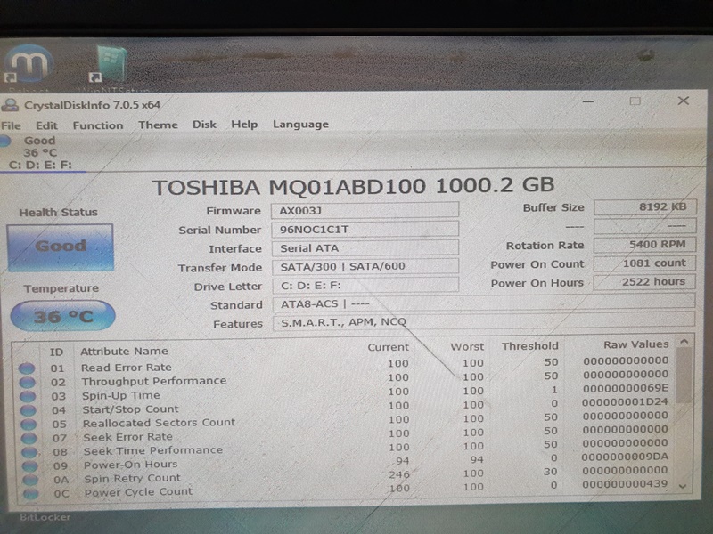713x534 pixels.
Task: Click the Firmware field AX003J
Action: (365, 210)
